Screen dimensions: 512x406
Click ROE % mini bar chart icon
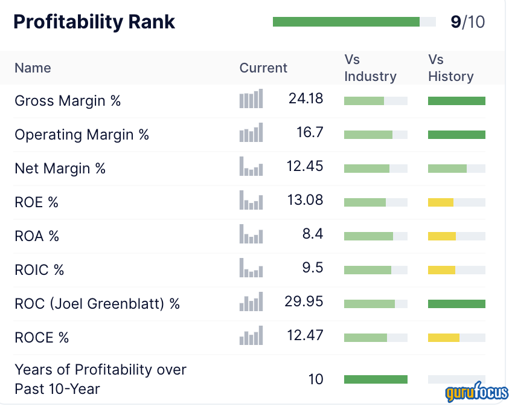point(251,201)
